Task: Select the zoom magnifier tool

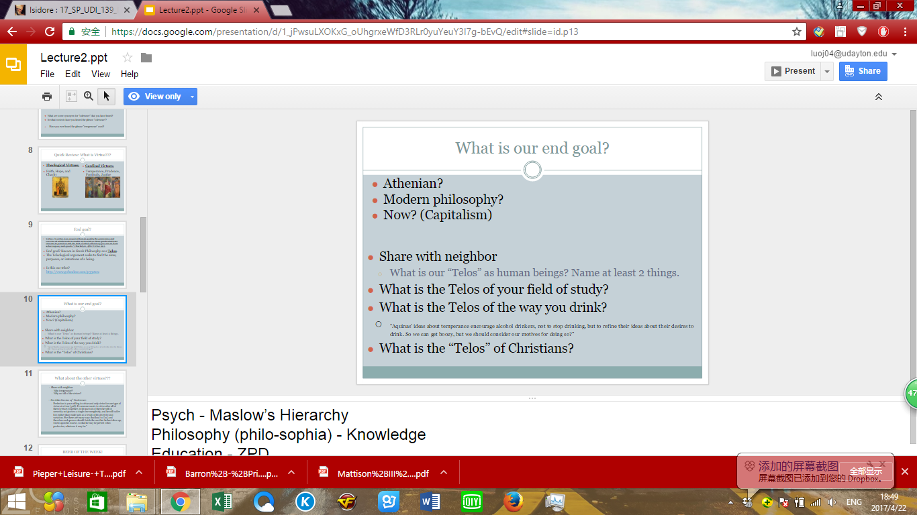Action: click(89, 97)
